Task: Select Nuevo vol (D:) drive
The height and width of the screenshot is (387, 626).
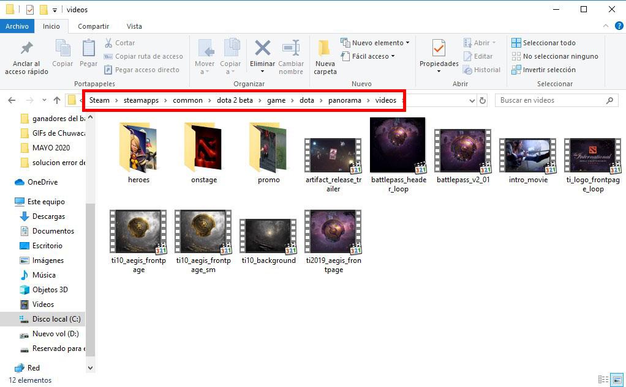Action: pos(49,334)
